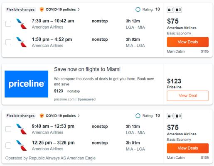Open View Deals for 7:30 am itinerary
214x166 pixels.
(x=188, y=42)
